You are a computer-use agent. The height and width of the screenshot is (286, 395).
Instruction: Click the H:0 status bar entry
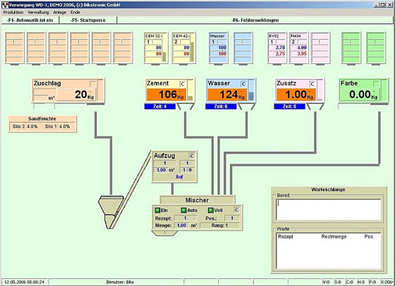(x=361, y=282)
